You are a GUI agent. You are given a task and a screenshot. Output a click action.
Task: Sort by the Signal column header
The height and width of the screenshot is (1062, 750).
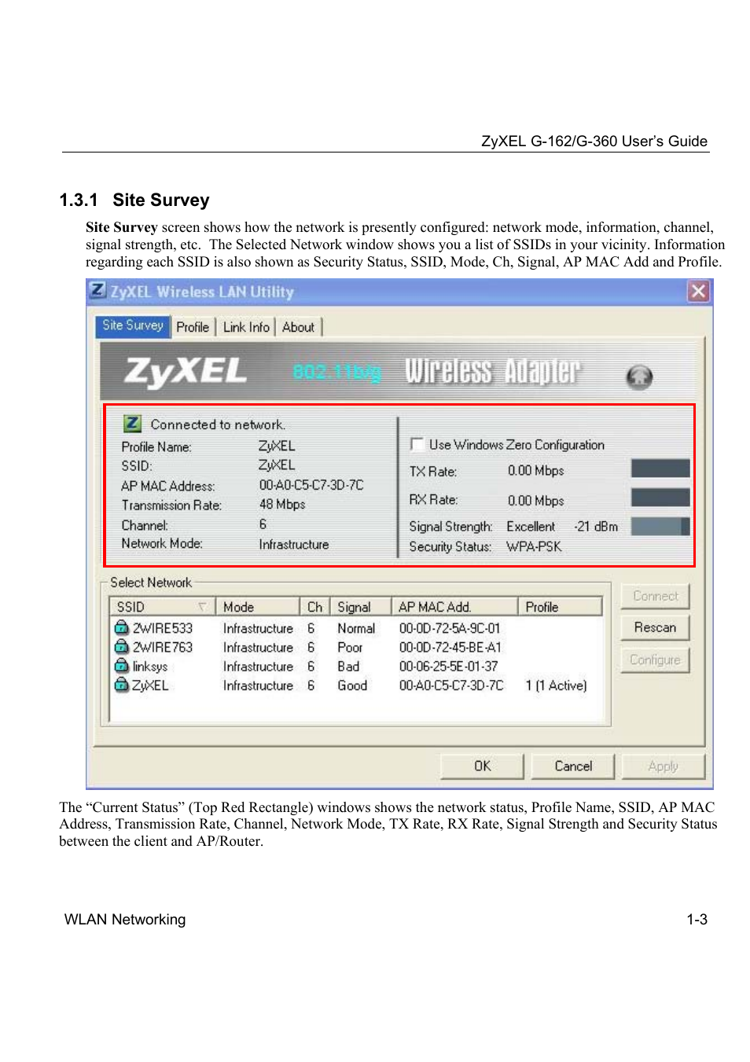(x=360, y=606)
